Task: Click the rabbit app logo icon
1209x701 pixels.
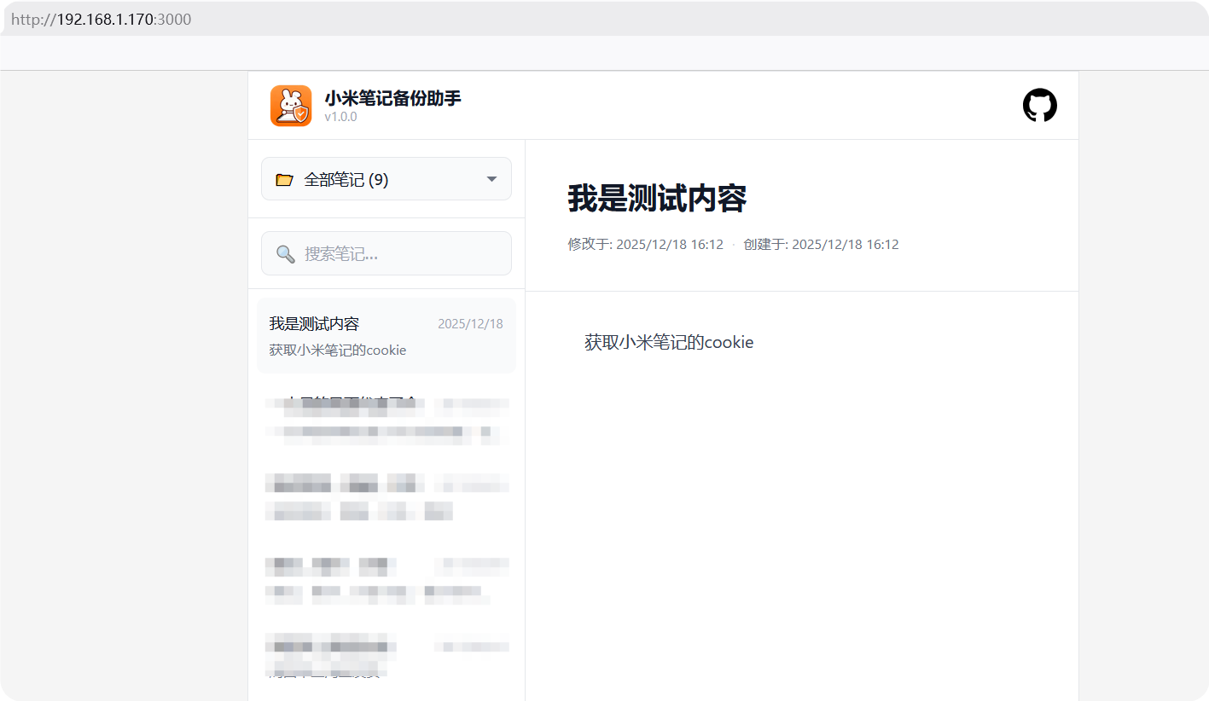Action: point(291,105)
